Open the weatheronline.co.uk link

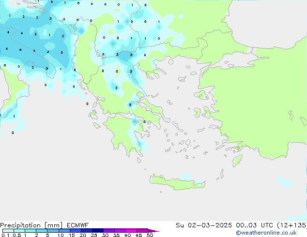[266, 233]
